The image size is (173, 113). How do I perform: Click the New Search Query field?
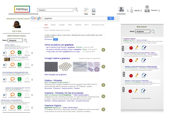click(143, 32)
